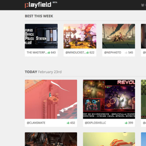Open the pink dragon landscape thumbnail
Image resolution: width=146 pixels, height=146 pixels.
(80, 36)
